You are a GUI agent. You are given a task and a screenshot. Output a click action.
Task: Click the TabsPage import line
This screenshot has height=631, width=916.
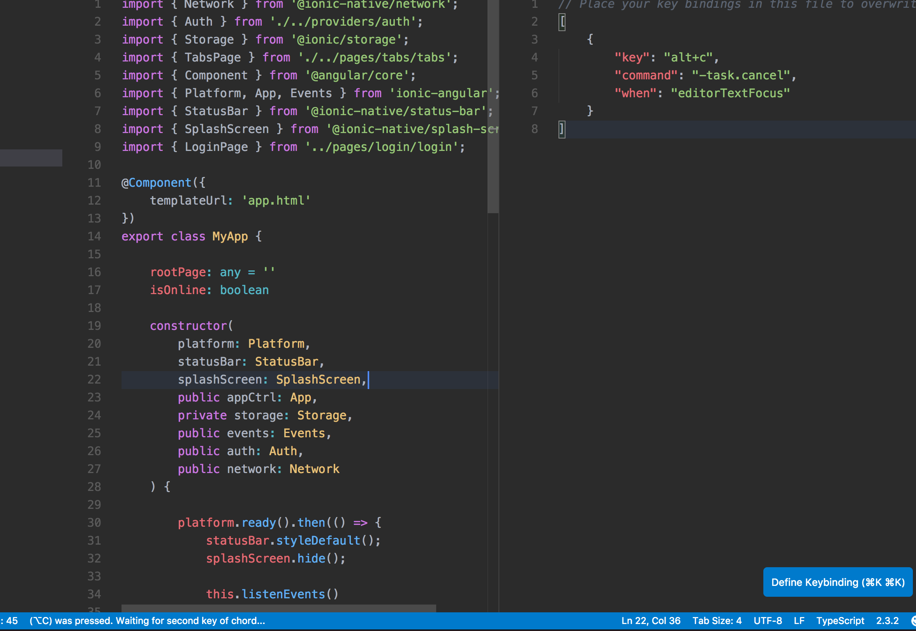[x=290, y=57]
